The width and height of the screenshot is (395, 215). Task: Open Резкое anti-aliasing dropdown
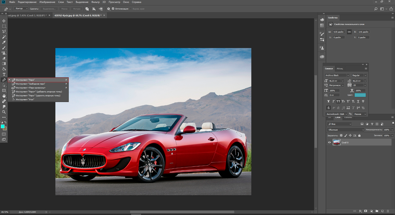click(x=360, y=114)
